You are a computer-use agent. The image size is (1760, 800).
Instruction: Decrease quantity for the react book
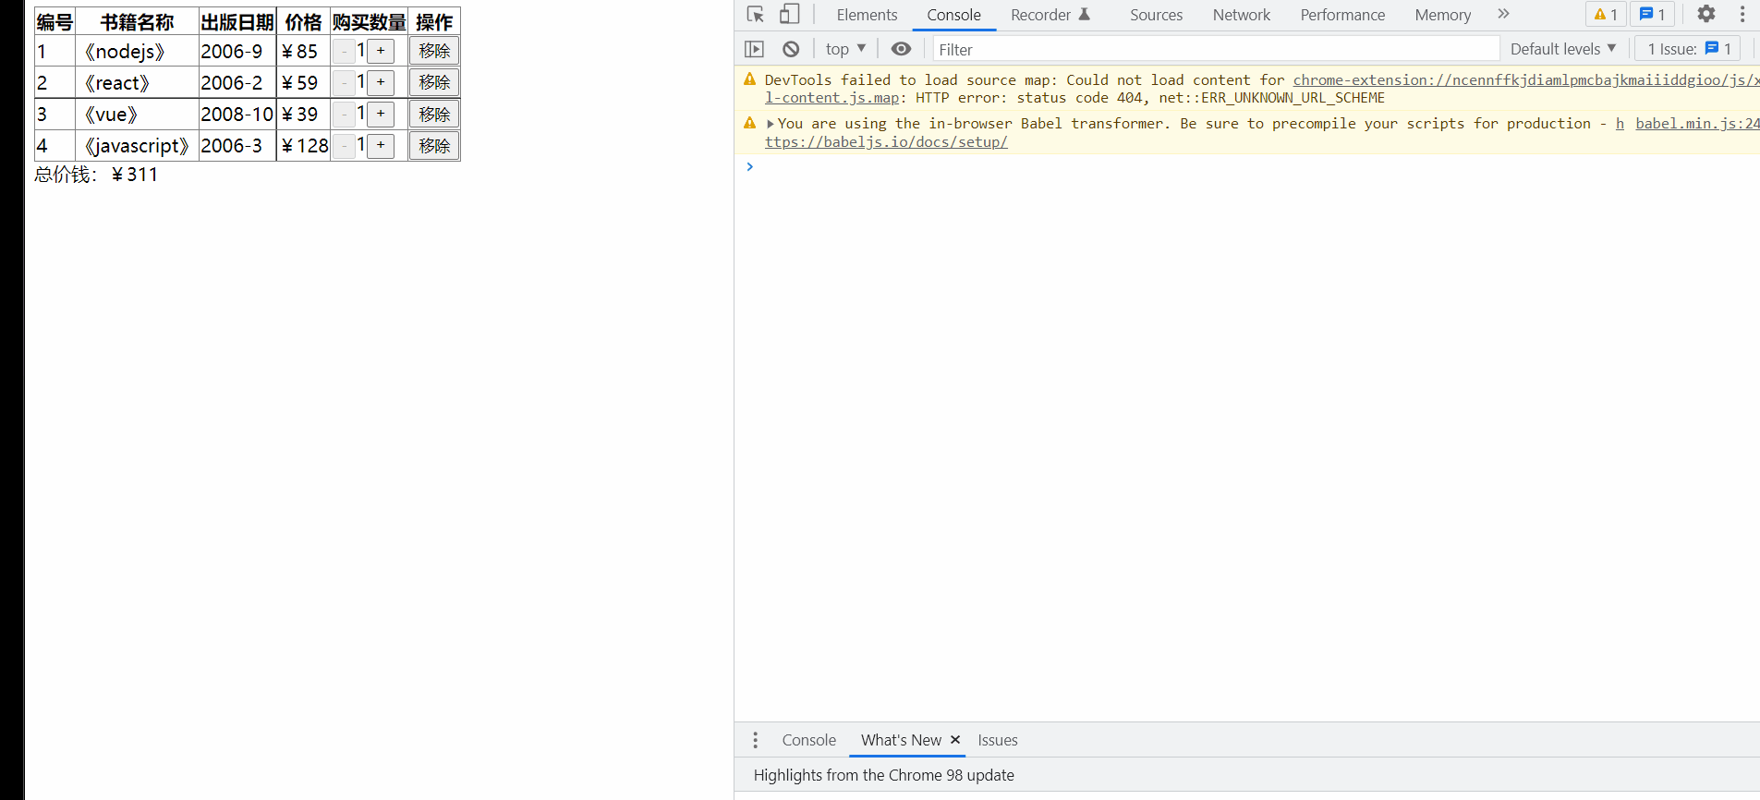[344, 82]
